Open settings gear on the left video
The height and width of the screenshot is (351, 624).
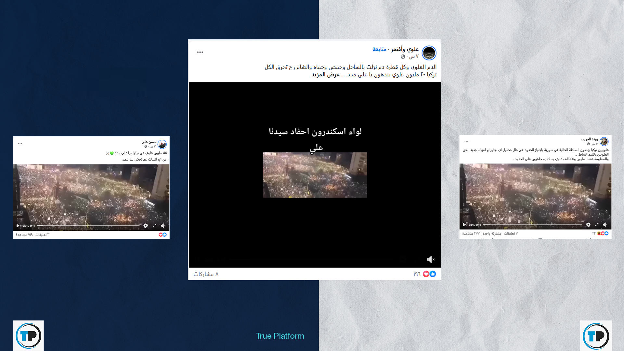click(146, 226)
